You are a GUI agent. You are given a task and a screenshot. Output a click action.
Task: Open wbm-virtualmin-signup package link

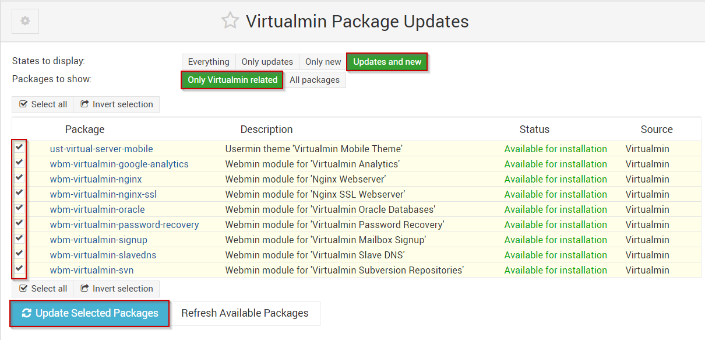(98, 240)
